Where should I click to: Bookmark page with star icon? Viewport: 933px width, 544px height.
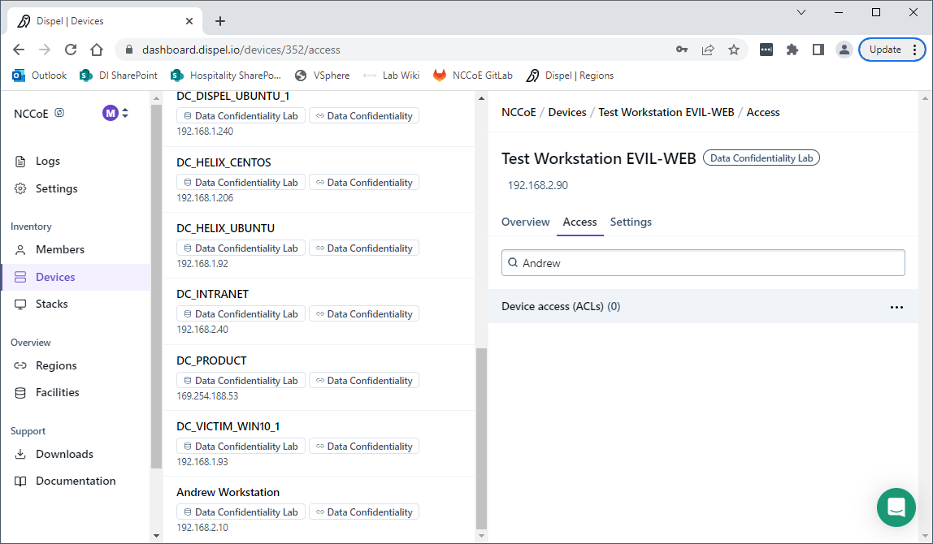pos(734,50)
